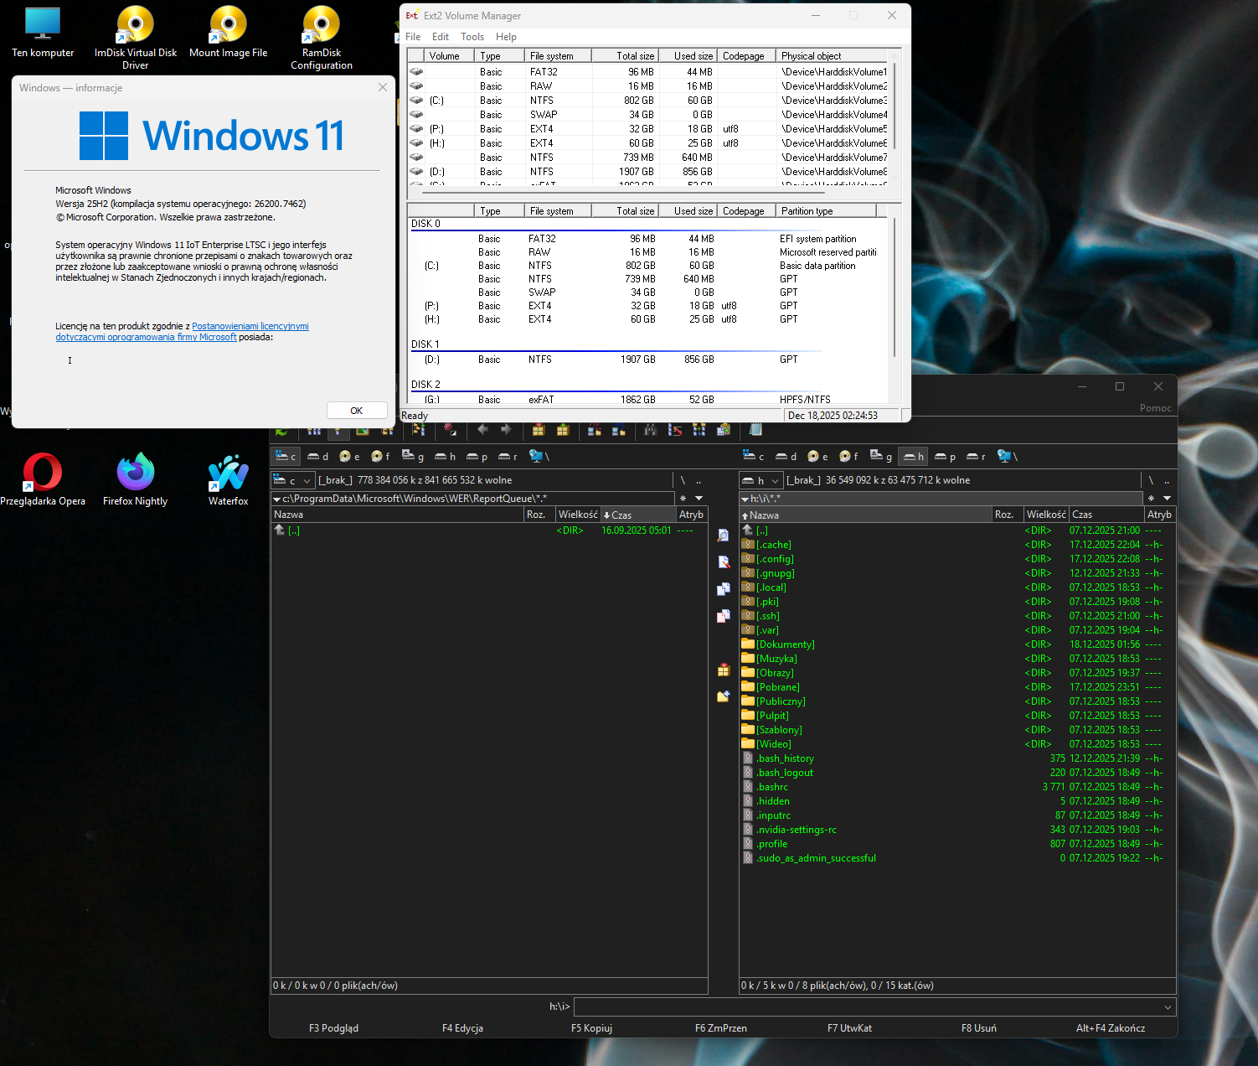Open Help menu in Ext2 Volume Manager
Image resolution: width=1258 pixels, height=1066 pixels.
(x=506, y=37)
